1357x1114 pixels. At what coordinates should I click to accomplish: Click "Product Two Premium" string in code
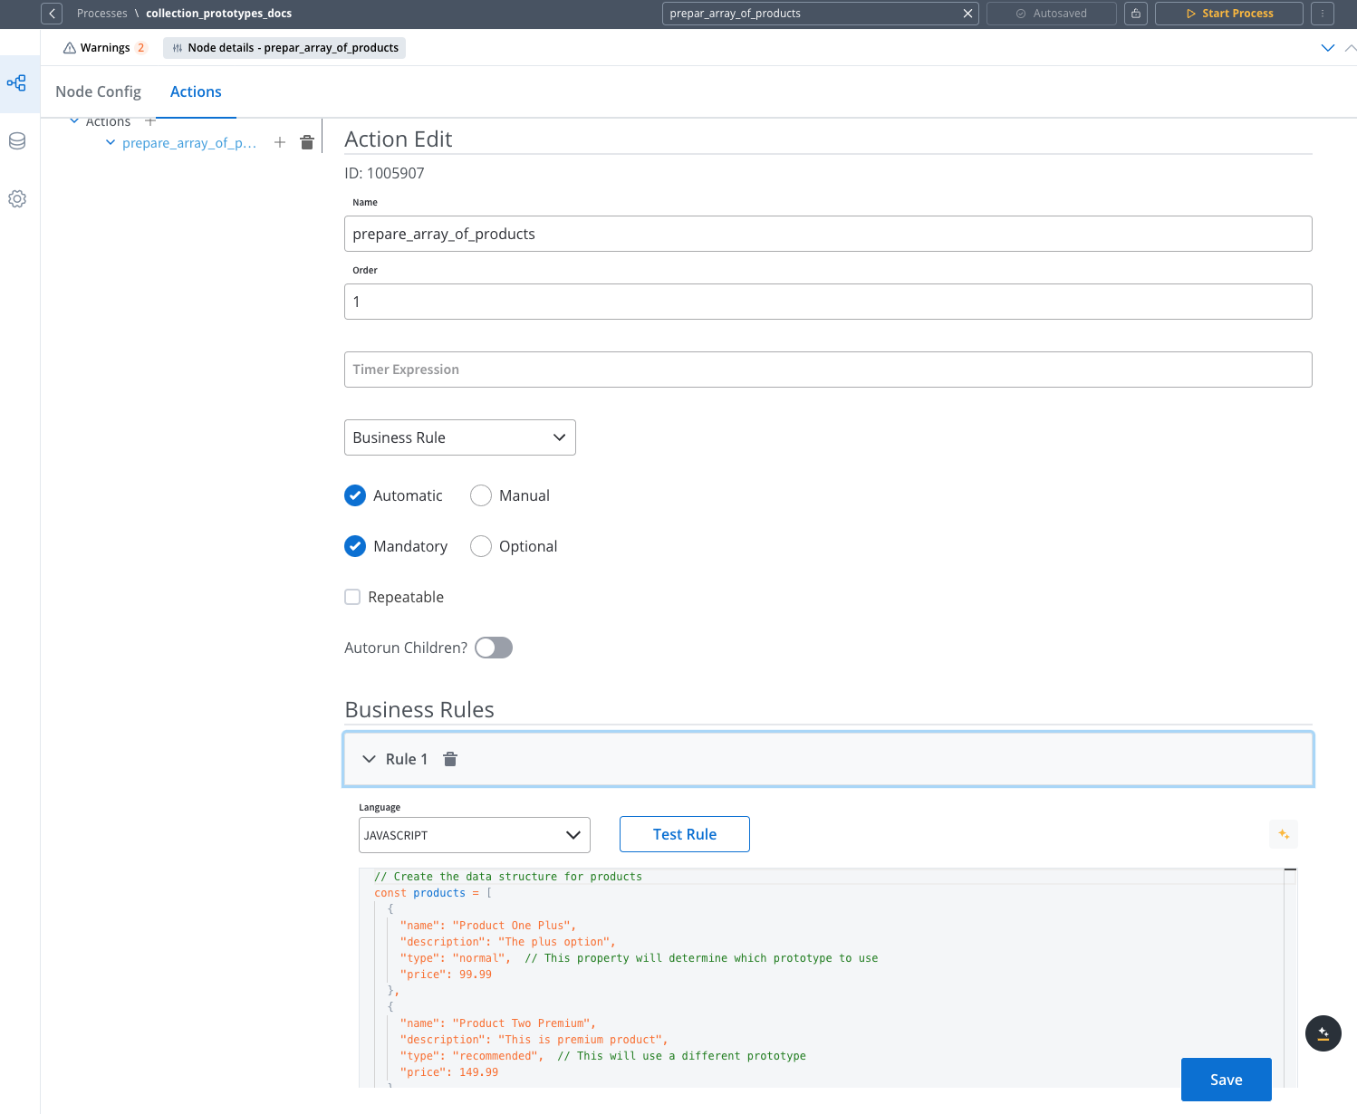(x=521, y=1023)
